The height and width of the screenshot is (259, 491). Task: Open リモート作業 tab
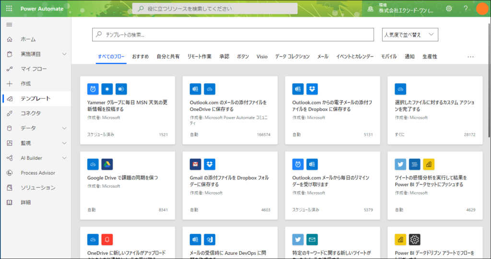coord(199,57)
